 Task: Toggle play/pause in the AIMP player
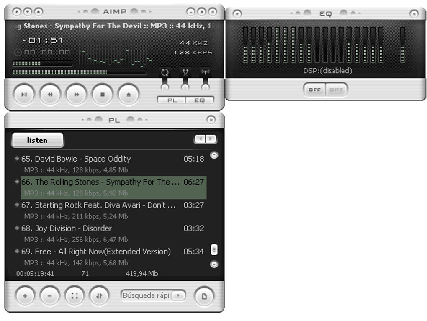24,95
